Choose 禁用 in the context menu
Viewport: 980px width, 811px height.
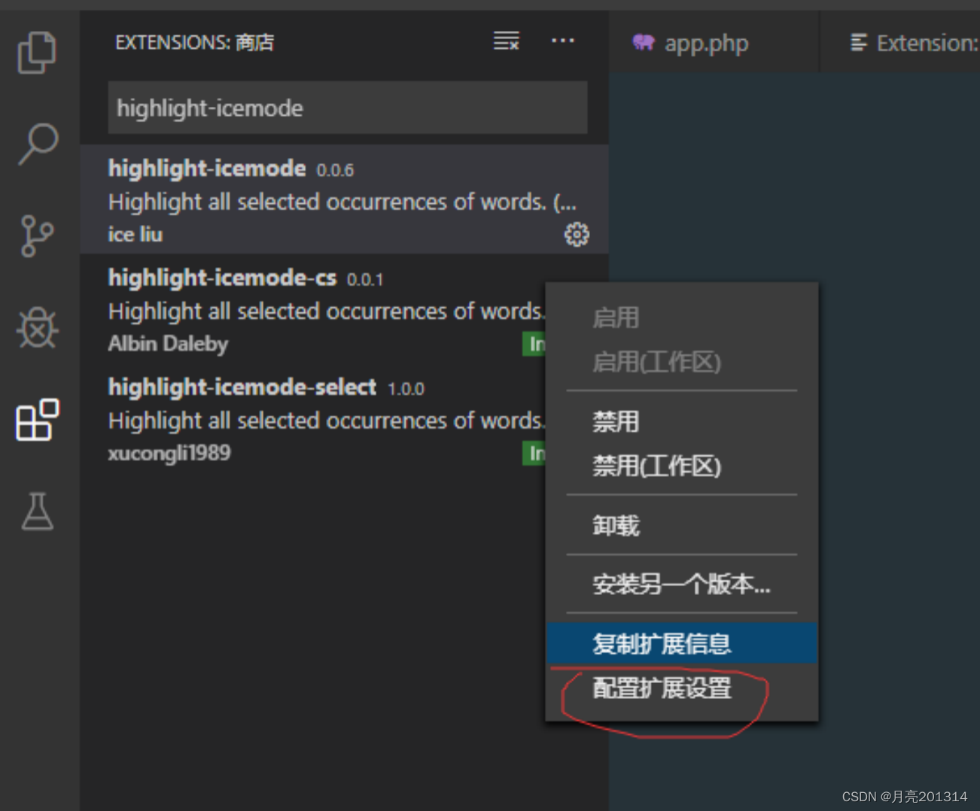[682, 421]
